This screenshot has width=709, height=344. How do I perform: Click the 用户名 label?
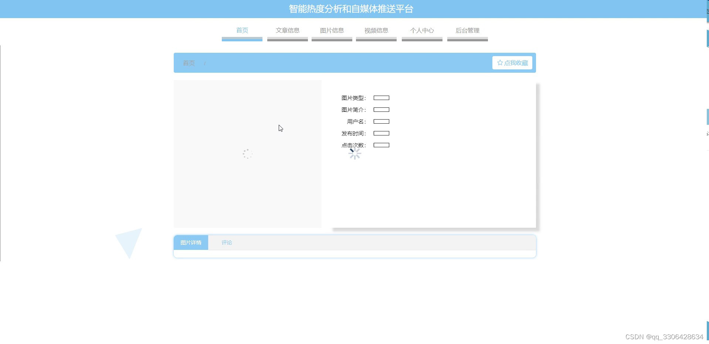point(356,121)
